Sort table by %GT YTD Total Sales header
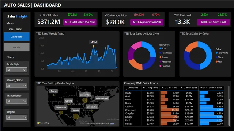The image size is (234, 131). (211, 88)
